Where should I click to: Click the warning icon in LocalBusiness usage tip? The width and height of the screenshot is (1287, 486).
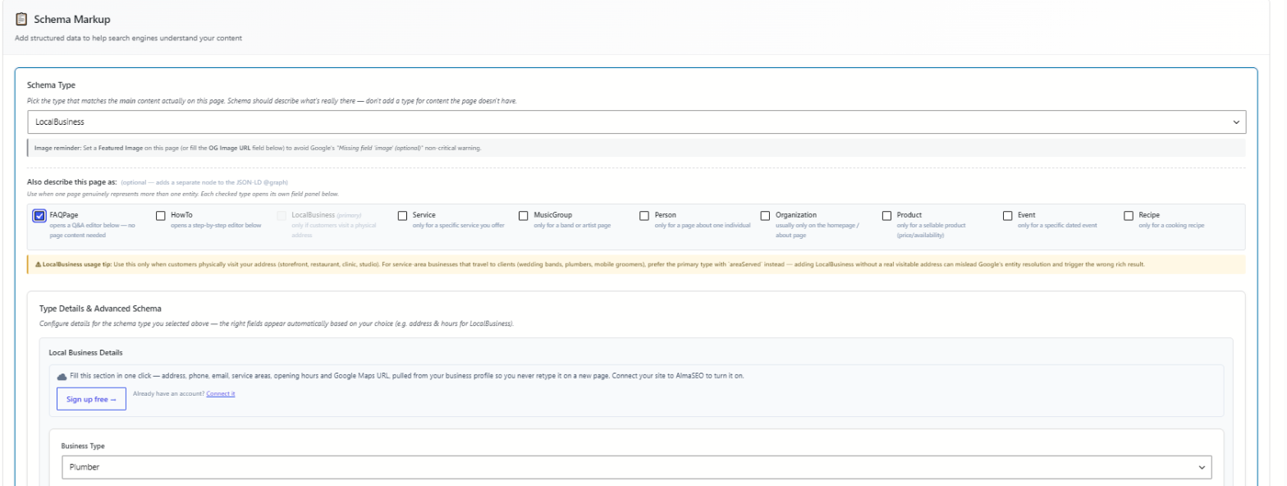38,264
